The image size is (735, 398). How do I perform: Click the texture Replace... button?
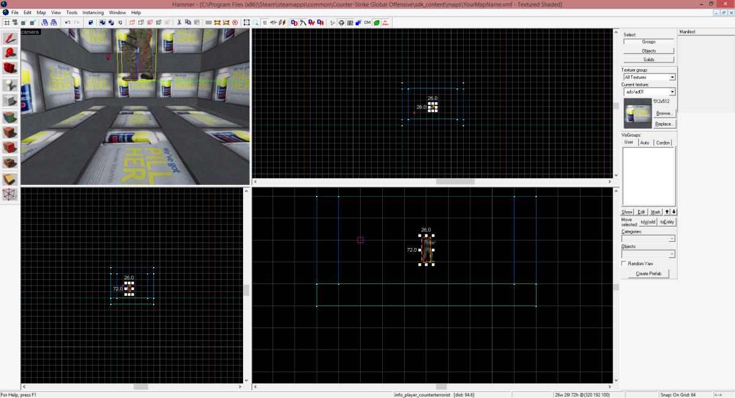click(664, 124)
